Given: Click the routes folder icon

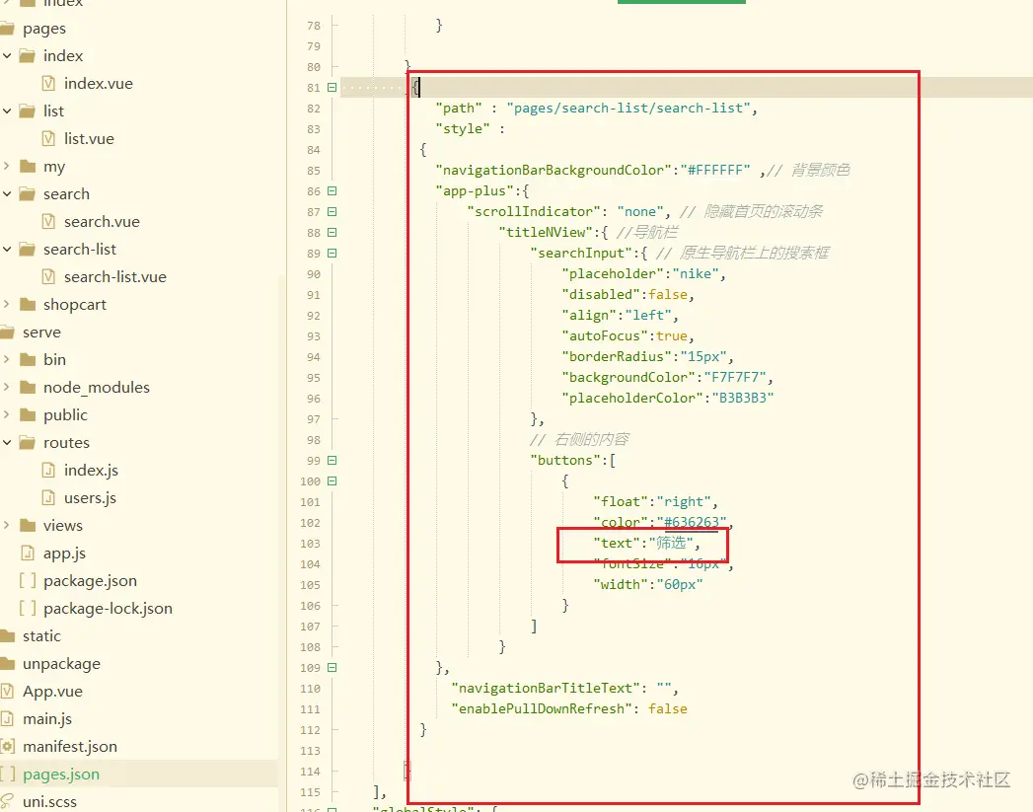Looking at the screenshot, I should click(x=28, y=443).
